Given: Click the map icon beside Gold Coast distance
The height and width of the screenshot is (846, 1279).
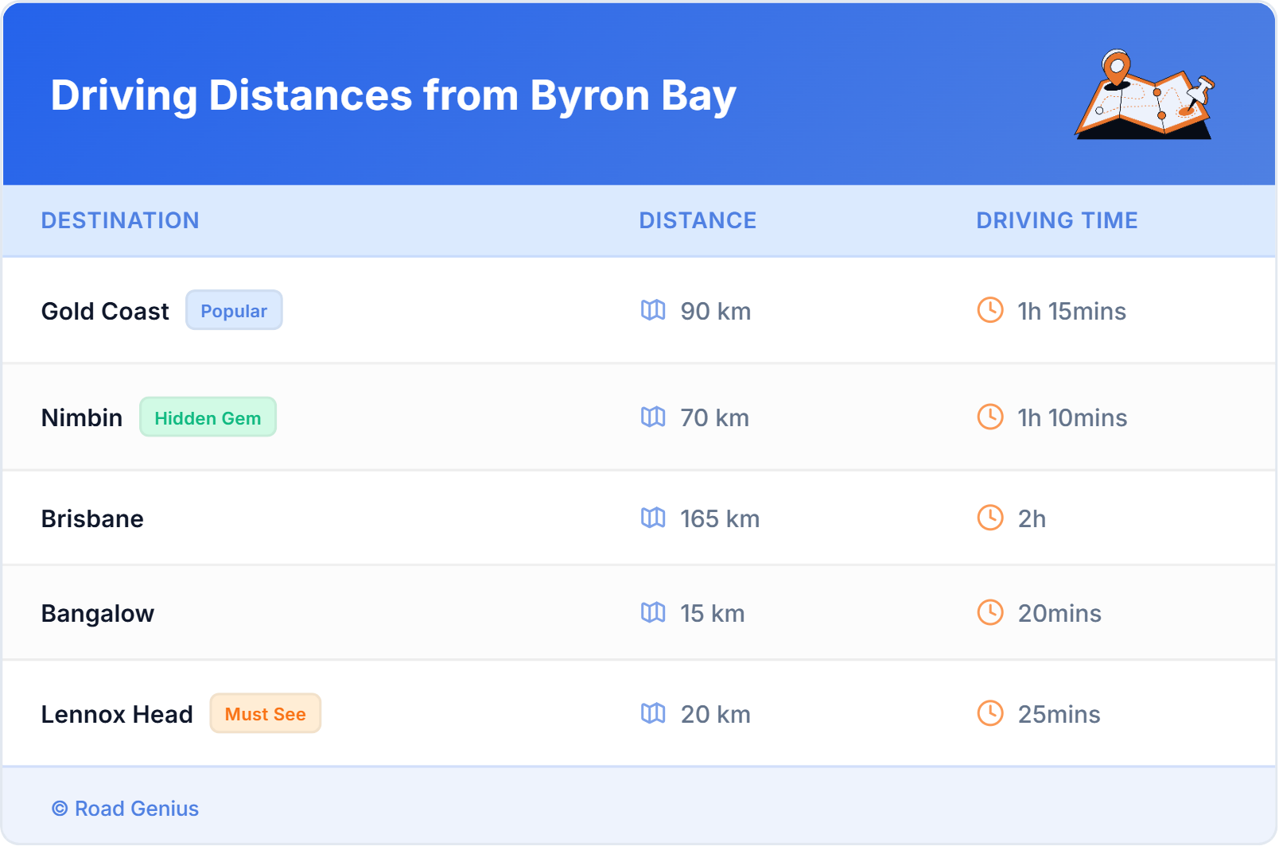Looking at the screenshot, I should [654, 312].
